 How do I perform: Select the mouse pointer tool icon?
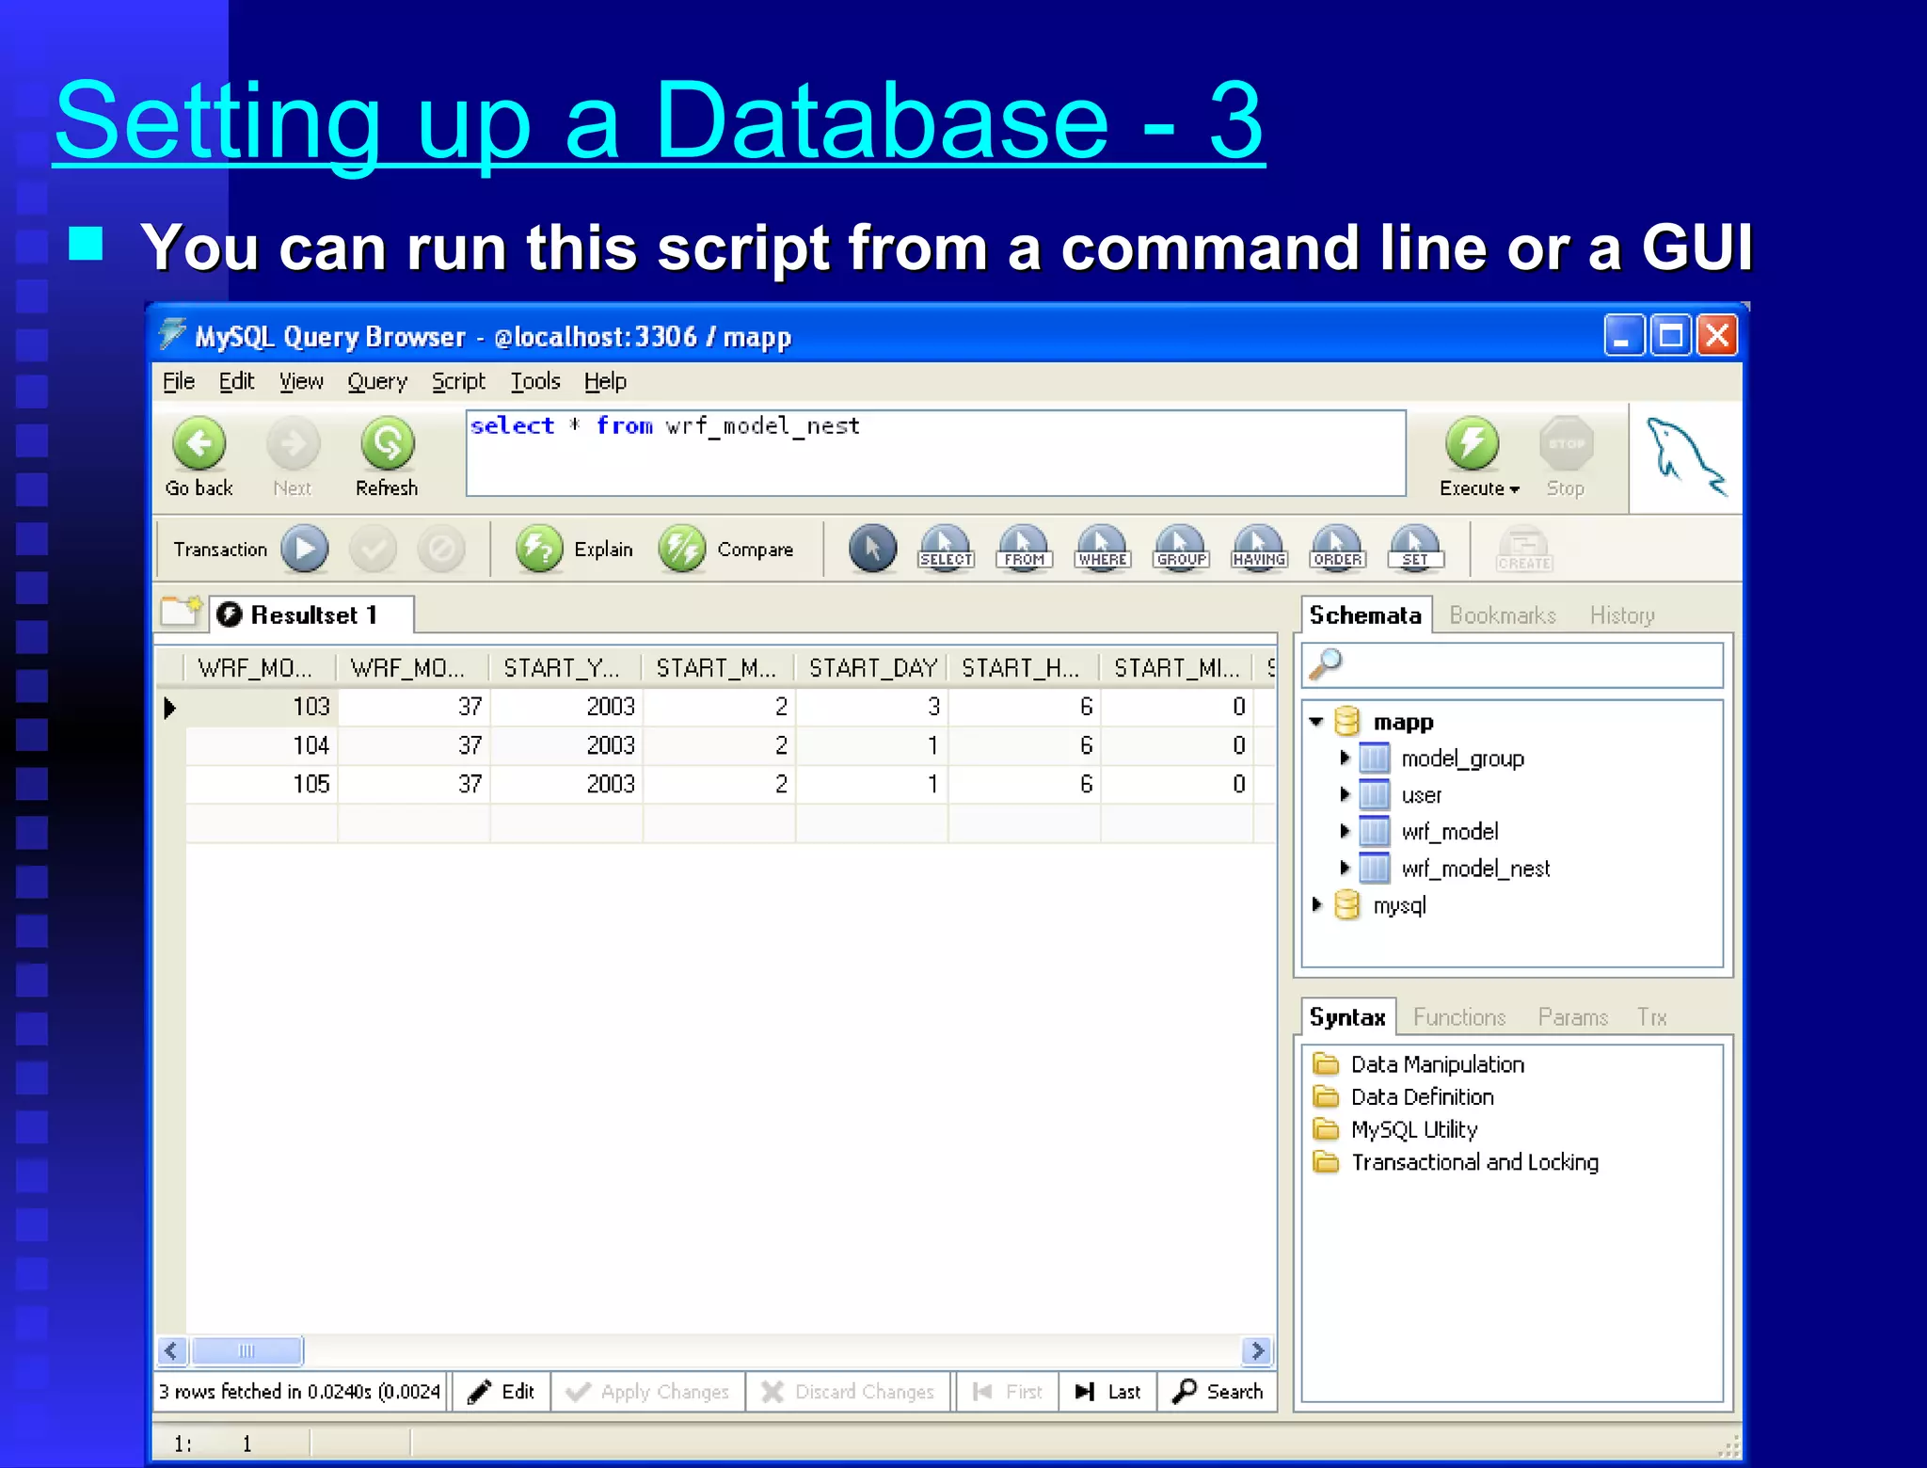point(872,549)
